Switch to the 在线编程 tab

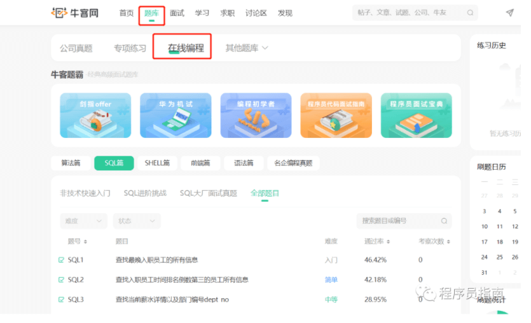pos(186,48)
